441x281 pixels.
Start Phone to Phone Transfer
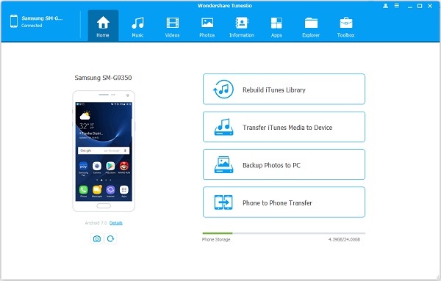(284, 202)
